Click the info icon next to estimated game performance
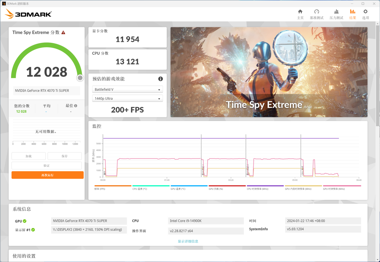Viewport: 380px width, 262px height. [160, 79]
